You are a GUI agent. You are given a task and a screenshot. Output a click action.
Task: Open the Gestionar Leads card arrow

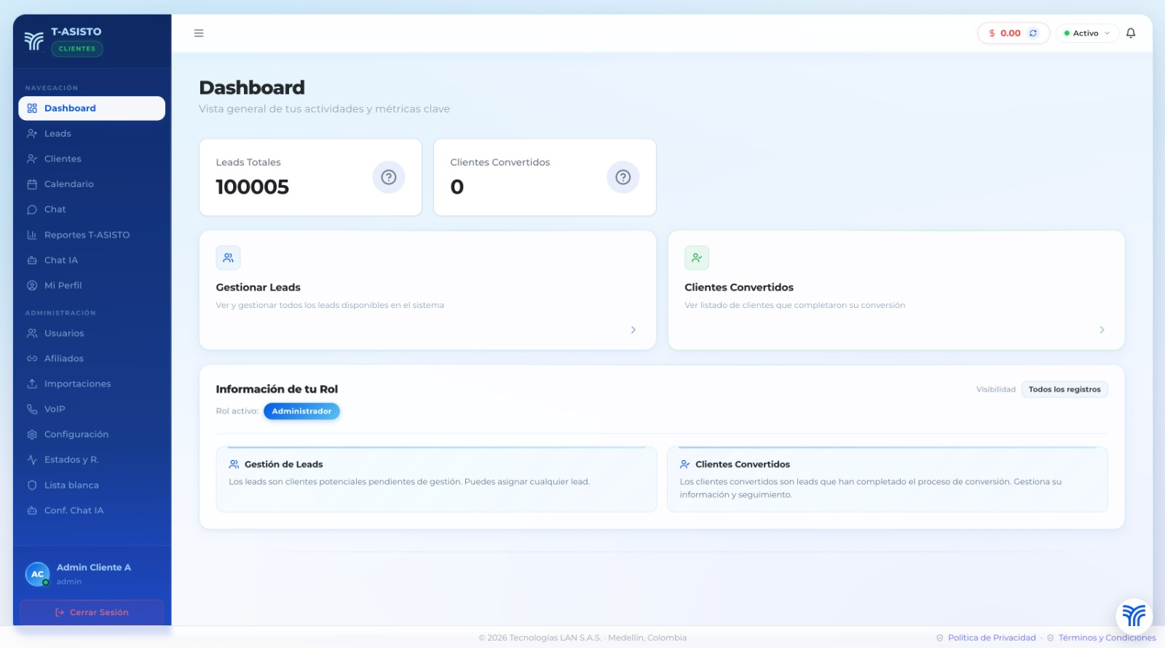point(633,330)
